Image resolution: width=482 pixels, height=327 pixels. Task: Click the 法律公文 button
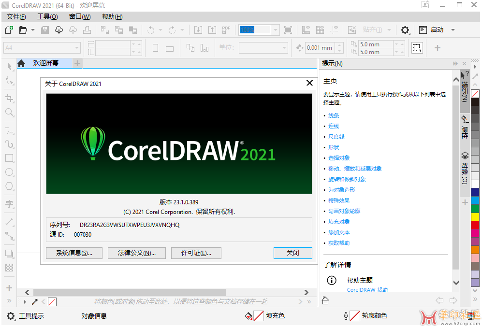[x=136, y=253]
